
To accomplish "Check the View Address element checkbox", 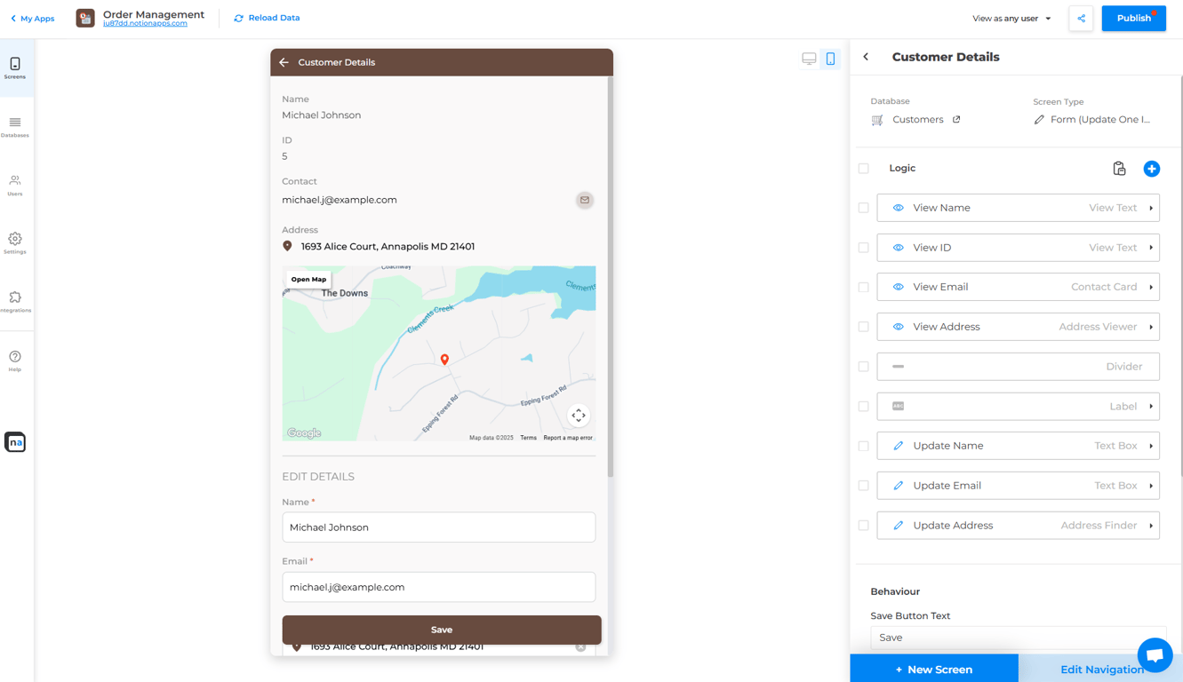I will click(864, 327).
